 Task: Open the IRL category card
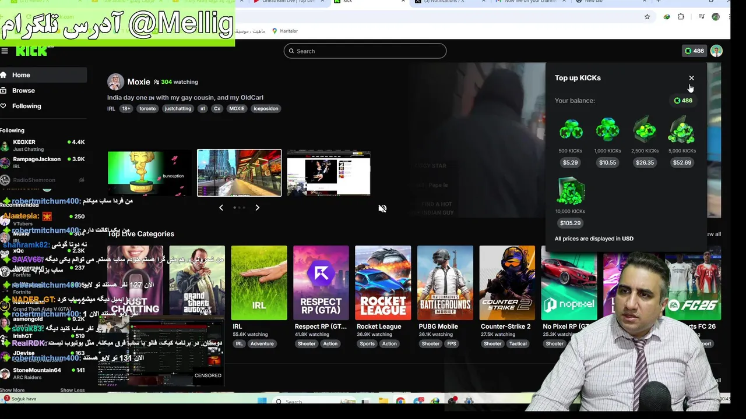coord(259,283)
